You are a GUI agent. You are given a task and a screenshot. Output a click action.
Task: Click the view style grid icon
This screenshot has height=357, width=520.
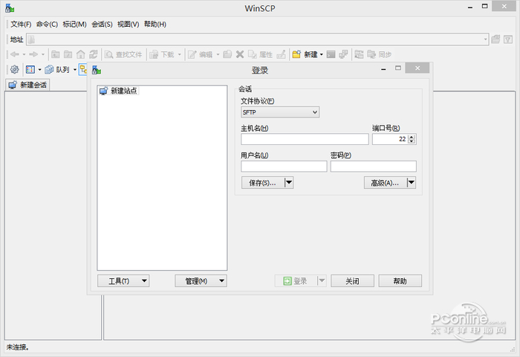(30, 69)
